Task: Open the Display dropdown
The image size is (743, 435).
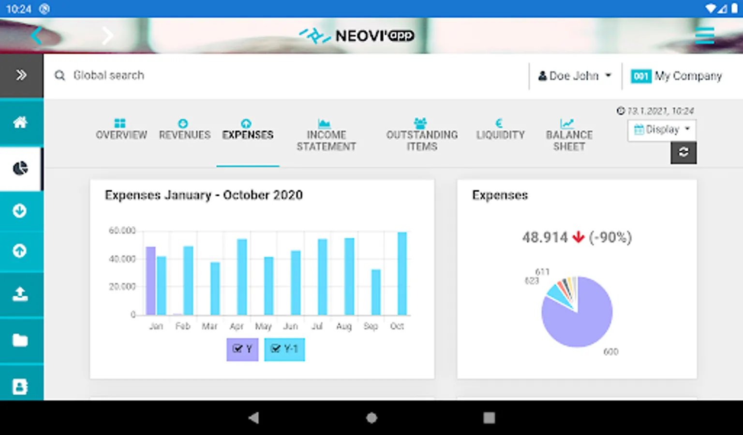Action: (x=662, y=130)
